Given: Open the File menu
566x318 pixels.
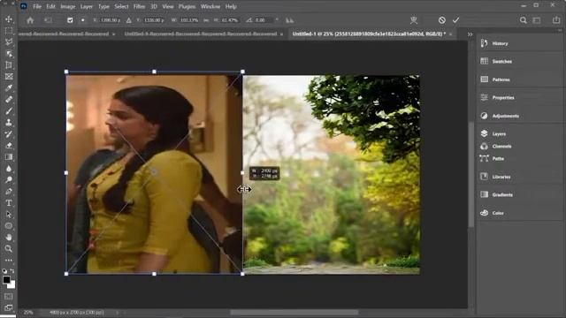Looking at the screenshot, I should click(x=37, y=6).
